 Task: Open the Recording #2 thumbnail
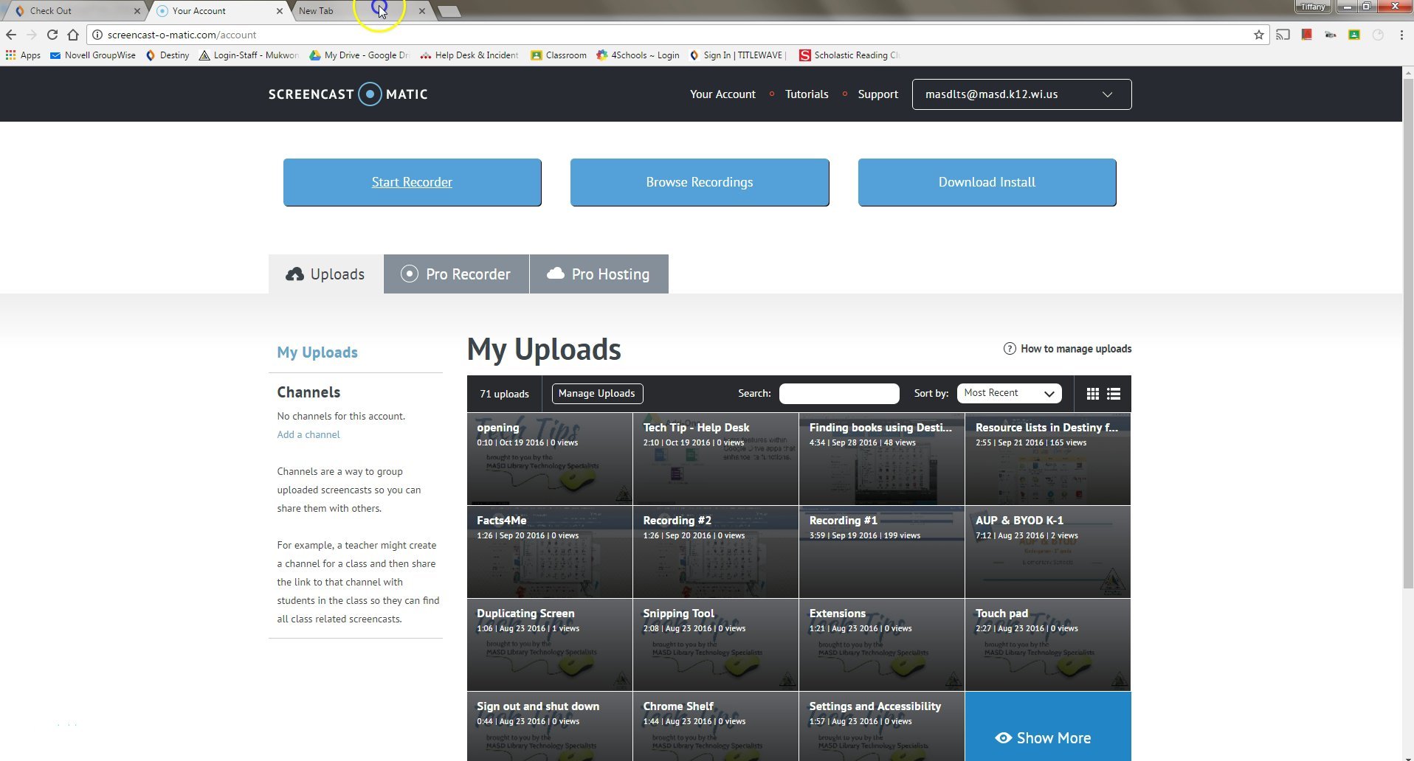[716, 552]
